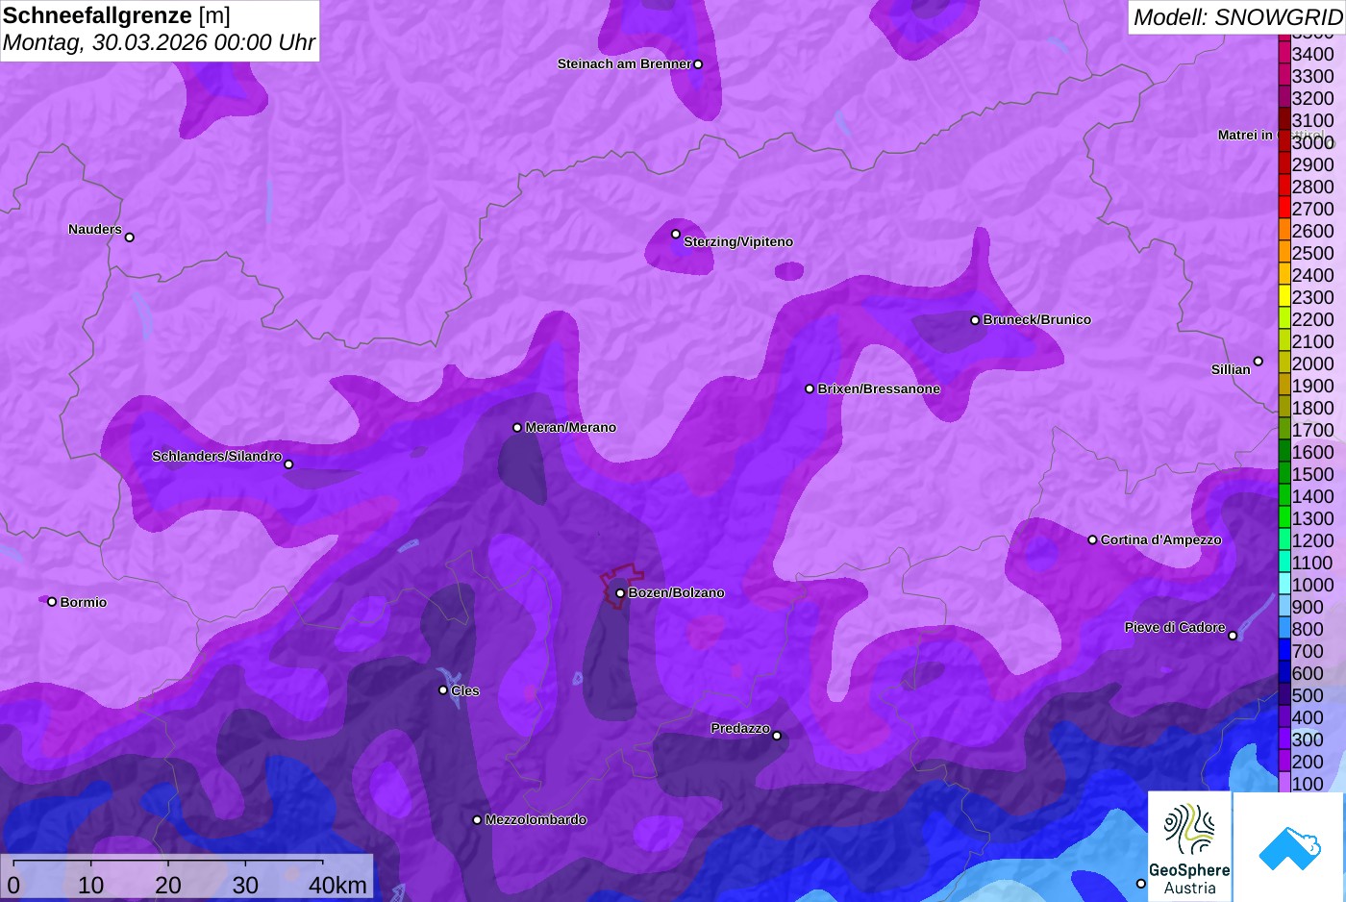
Task: Select the Schlanders/Silandro marker dot
Action: (288, 464)
